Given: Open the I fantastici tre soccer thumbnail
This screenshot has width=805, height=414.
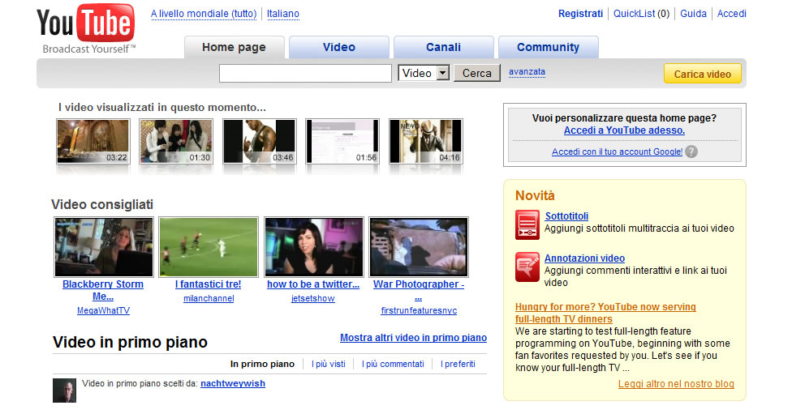Looking at the screenshot, I should point(209,247).
